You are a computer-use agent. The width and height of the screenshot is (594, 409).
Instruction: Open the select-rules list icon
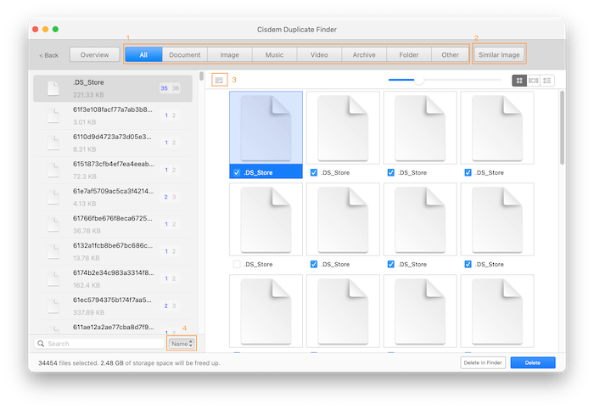[x=219, y=80]
